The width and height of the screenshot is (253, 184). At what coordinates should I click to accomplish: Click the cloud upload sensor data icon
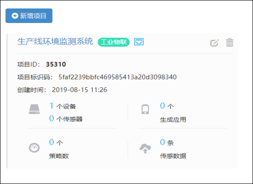point(145,148)
